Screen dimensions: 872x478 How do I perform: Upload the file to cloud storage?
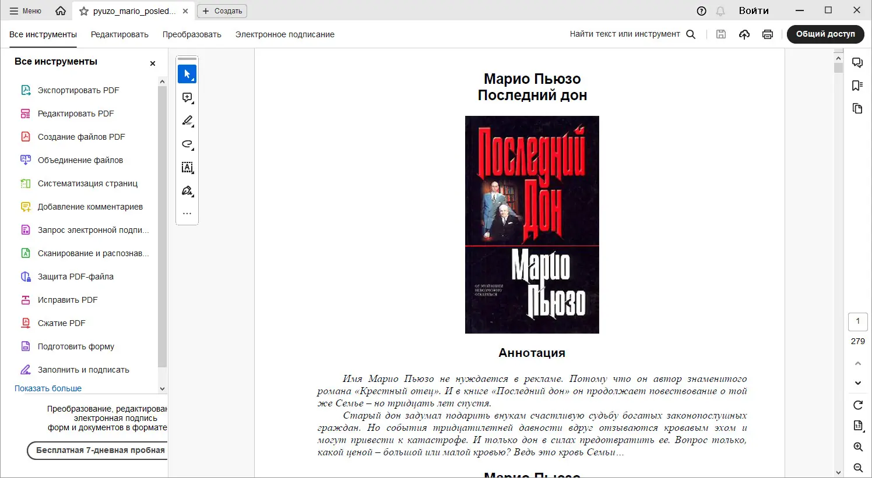click(744, 34)
